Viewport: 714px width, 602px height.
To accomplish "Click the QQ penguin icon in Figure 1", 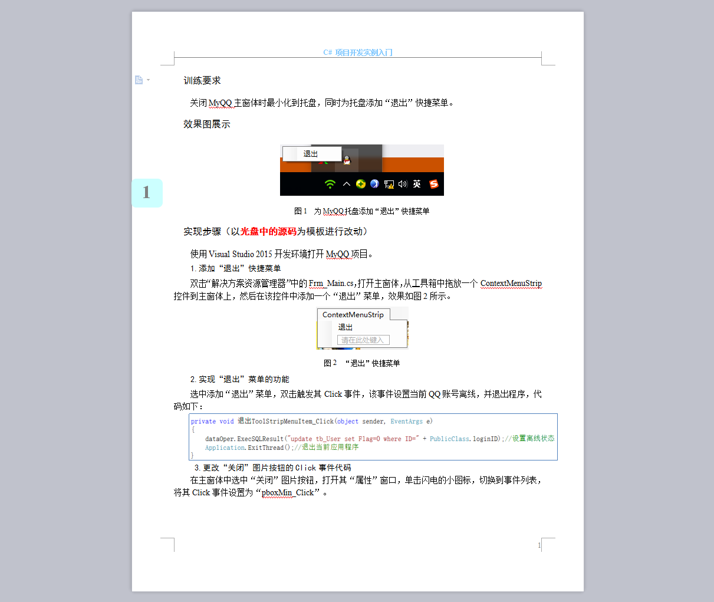I will tap(347, 160).
